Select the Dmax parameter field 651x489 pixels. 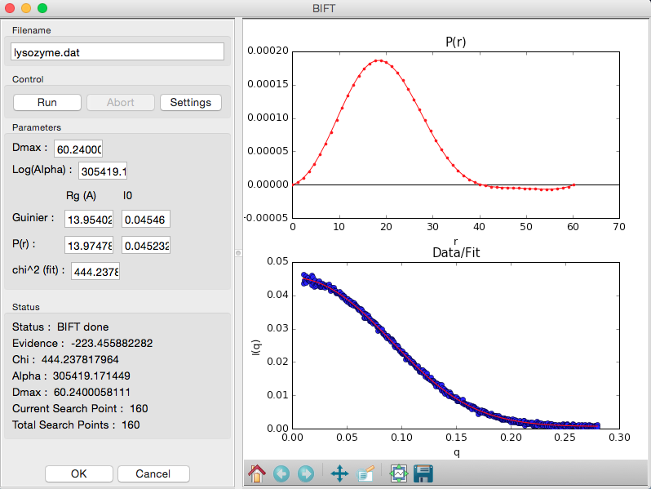point(78,149)
